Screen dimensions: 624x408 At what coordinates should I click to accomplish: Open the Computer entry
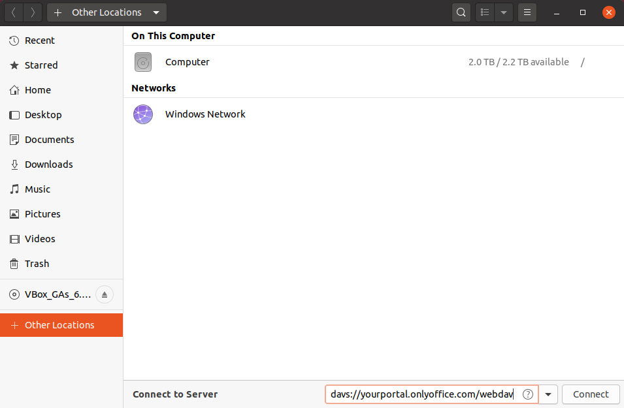(374, 62)
